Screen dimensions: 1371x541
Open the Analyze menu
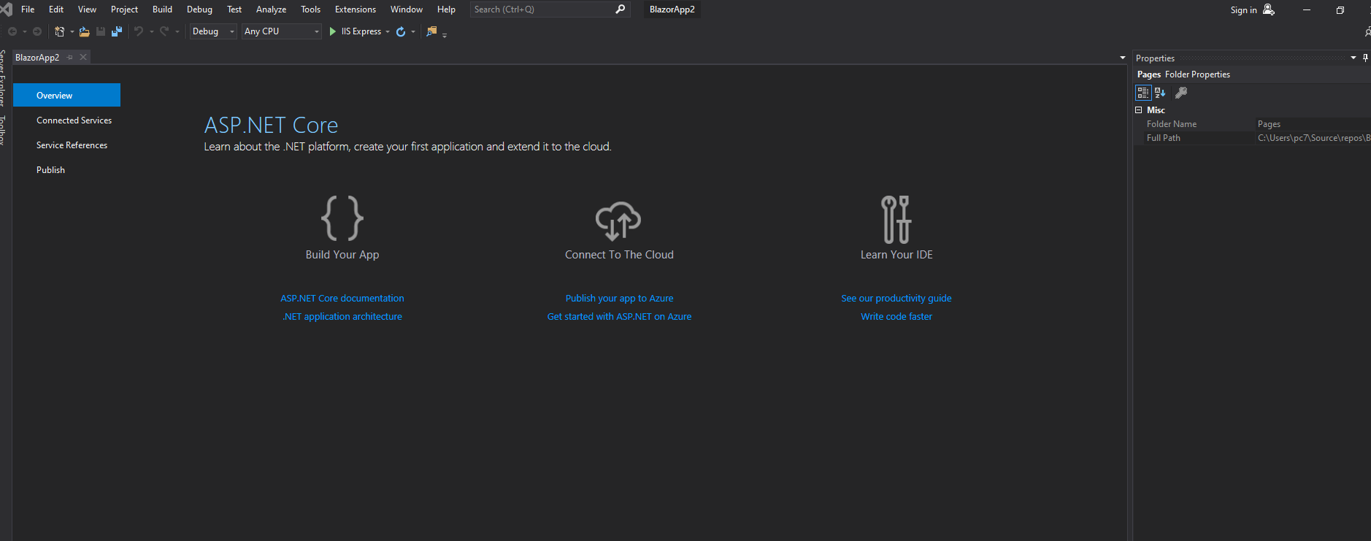pyautogui.click(x=271, y=9)
